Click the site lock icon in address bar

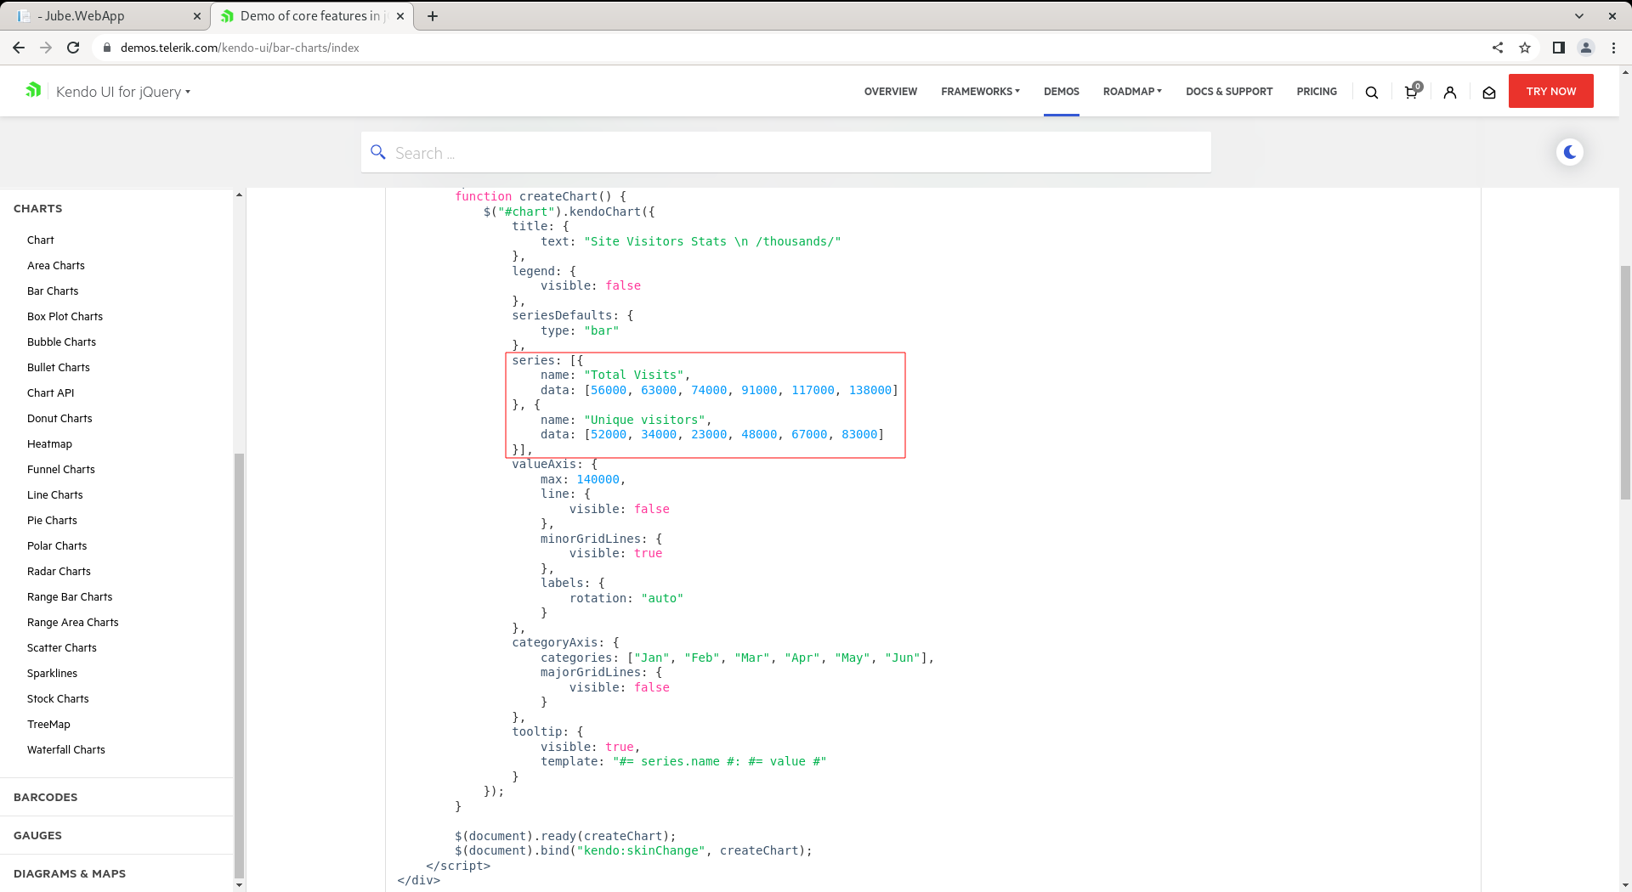pyautogui.click(x=107, y=48)
